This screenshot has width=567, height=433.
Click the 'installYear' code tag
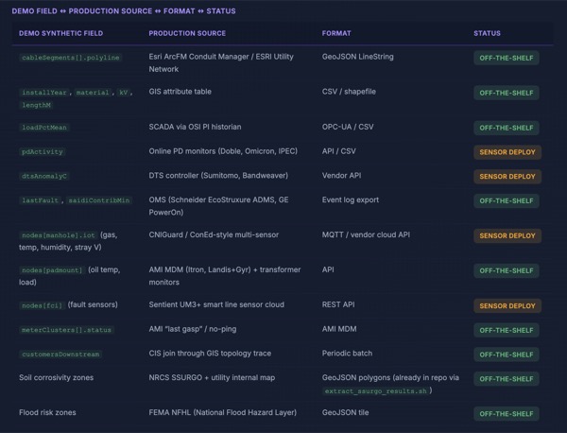[44, 93]
